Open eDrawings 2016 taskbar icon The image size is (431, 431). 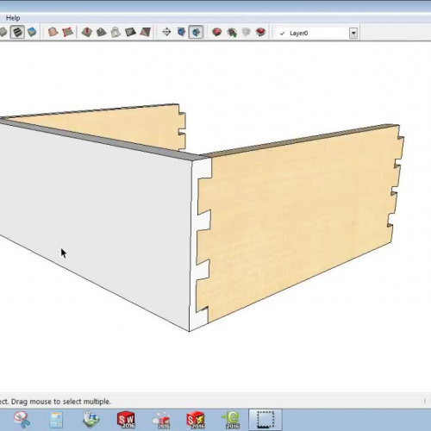tap(230, 420)
